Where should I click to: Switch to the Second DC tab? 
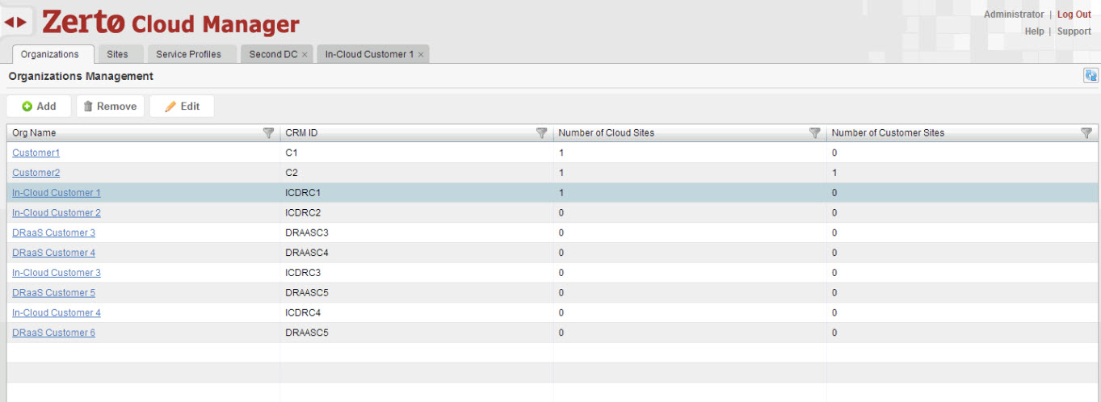pos(273,54)
